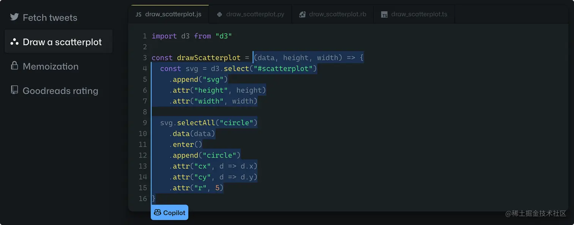Screen dimensions: 574x225
Task: Click .attr("cx", d => d.x) line
Action: [x=213, y=166]
